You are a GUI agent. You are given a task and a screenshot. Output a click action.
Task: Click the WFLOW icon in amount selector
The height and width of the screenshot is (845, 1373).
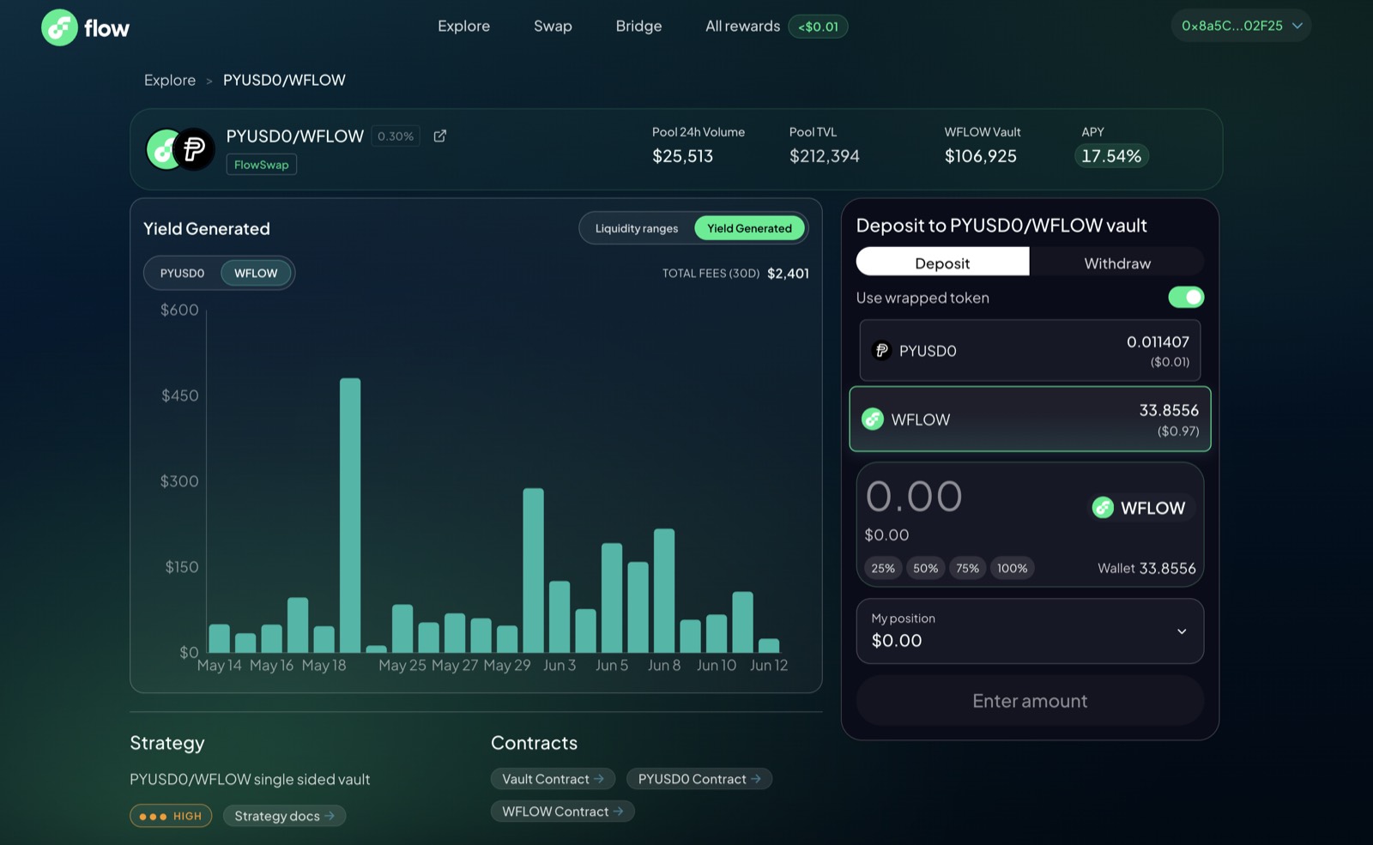(x=1103, y=508)
